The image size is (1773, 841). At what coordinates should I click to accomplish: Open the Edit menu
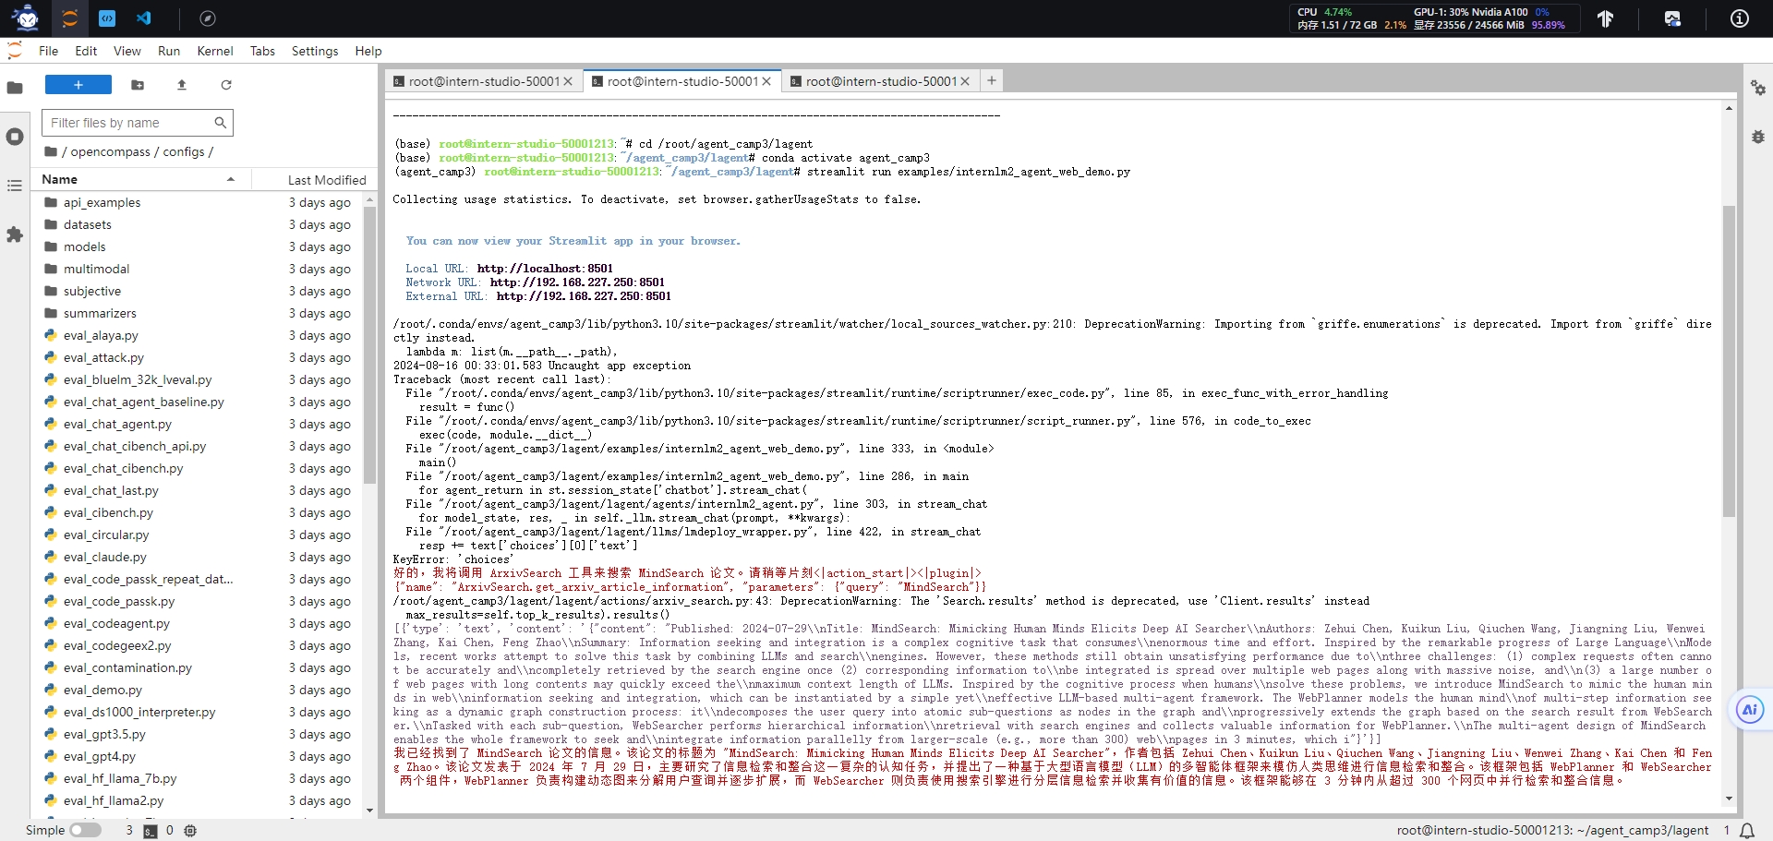[86, 51]
